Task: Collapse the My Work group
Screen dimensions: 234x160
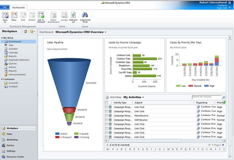Action: 2,38
